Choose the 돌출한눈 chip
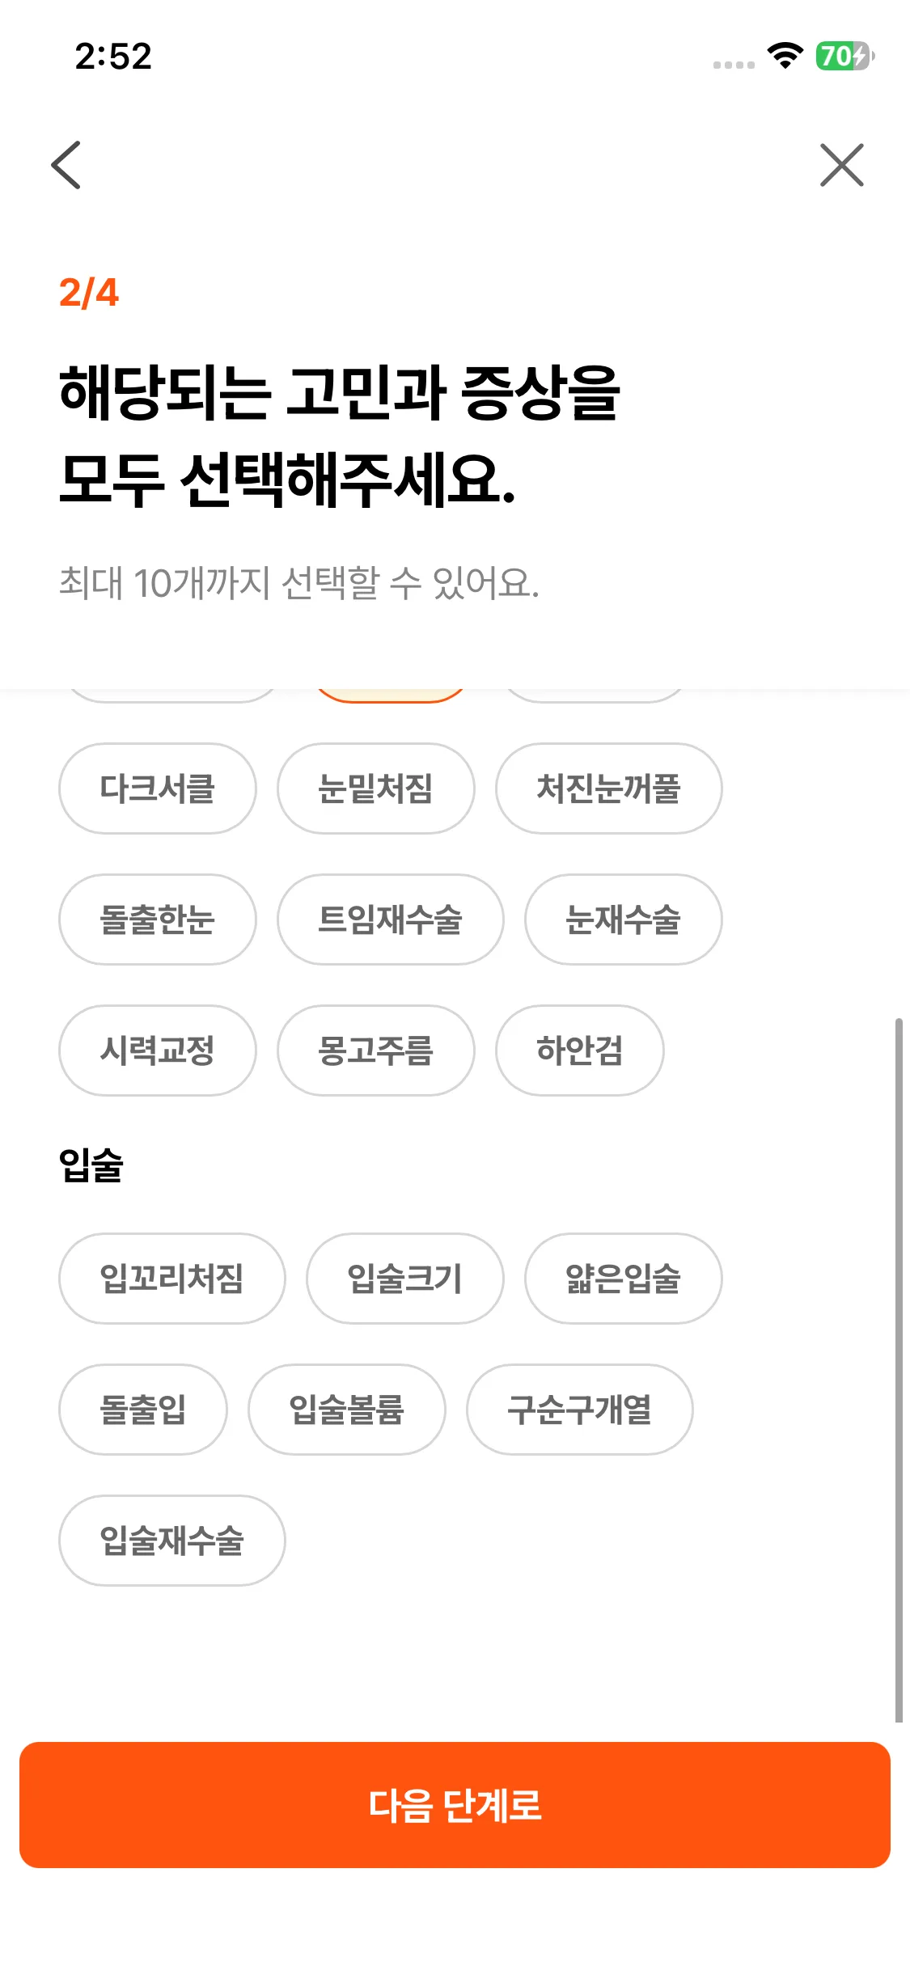Viewport: 910px width, 1970px height. [158, 919]
